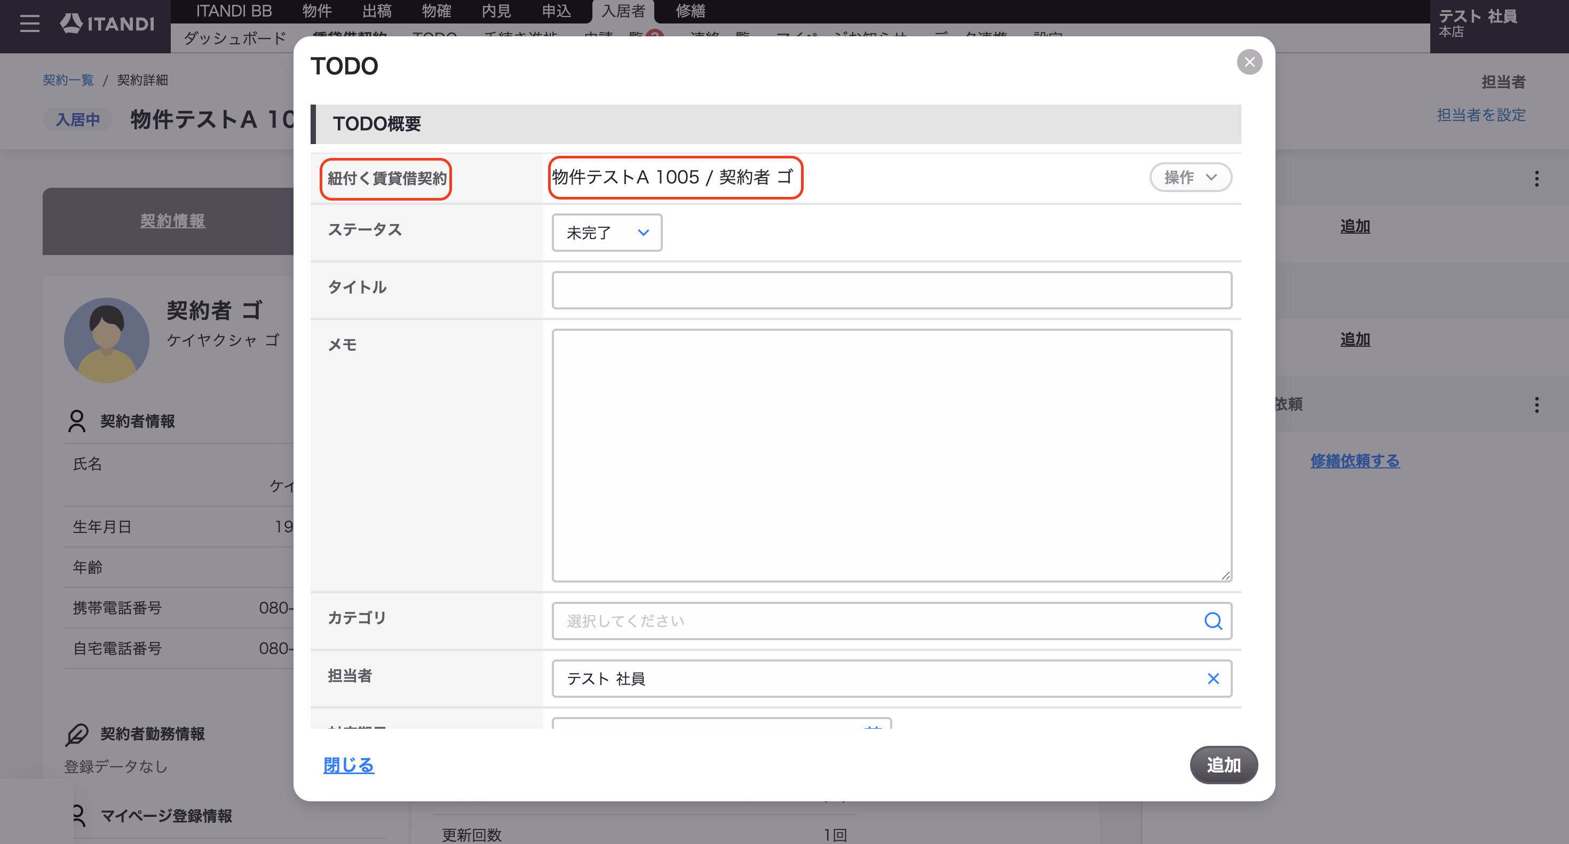The width and height of the screenshot is (1569, 844).
Task: Open three-dot menu beside 依頼 row
Action: (x=1537, y=404)
